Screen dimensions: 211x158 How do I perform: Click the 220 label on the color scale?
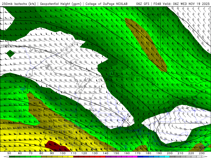[191, 153]
